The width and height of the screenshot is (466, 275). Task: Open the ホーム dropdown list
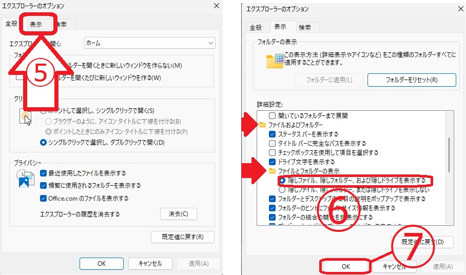pyautogui.click(x=149, y=43)
